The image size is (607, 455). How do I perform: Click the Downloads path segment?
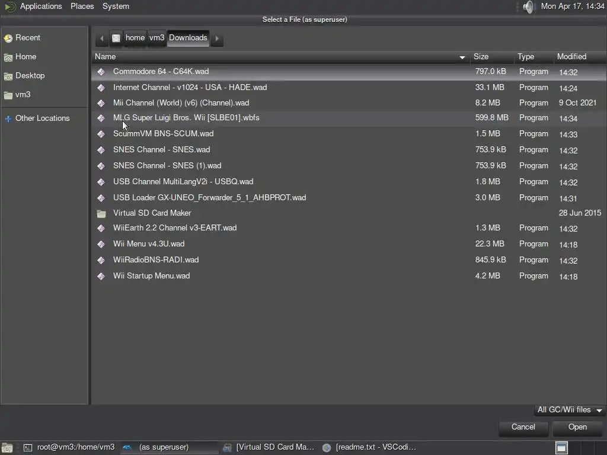click(x=188, y=38)
